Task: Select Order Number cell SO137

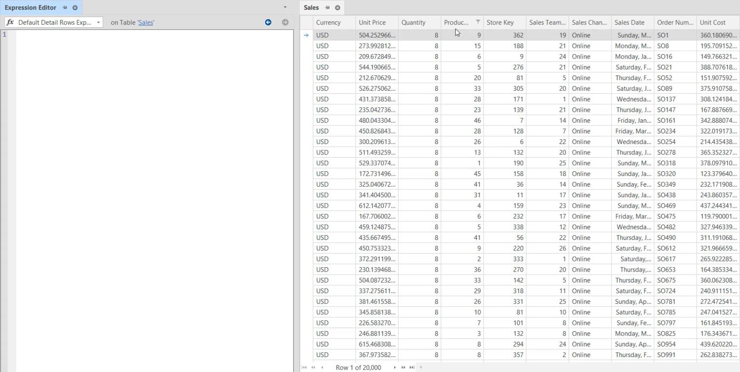Action: (675, 99)
